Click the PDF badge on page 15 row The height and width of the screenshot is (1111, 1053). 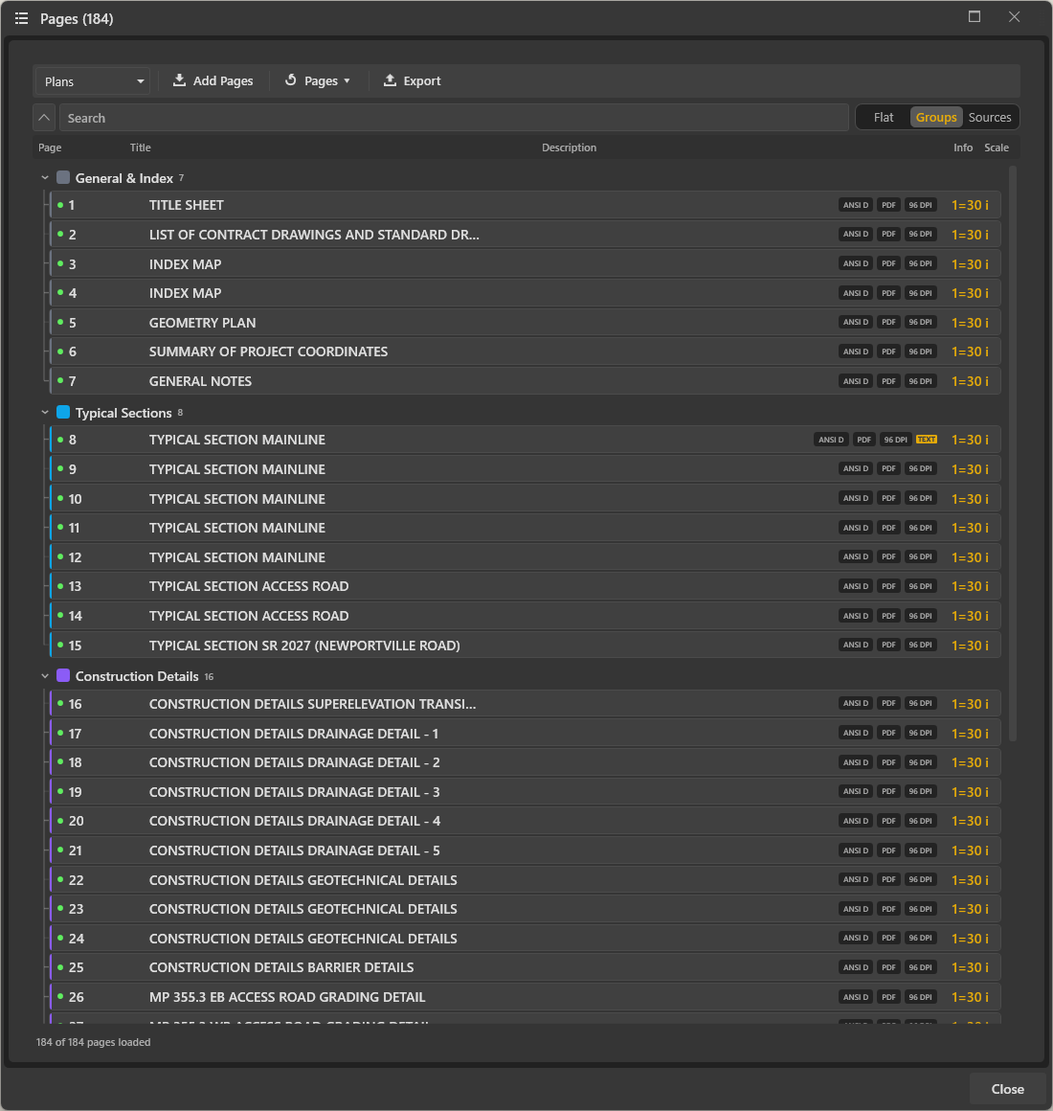click(888, 645)
